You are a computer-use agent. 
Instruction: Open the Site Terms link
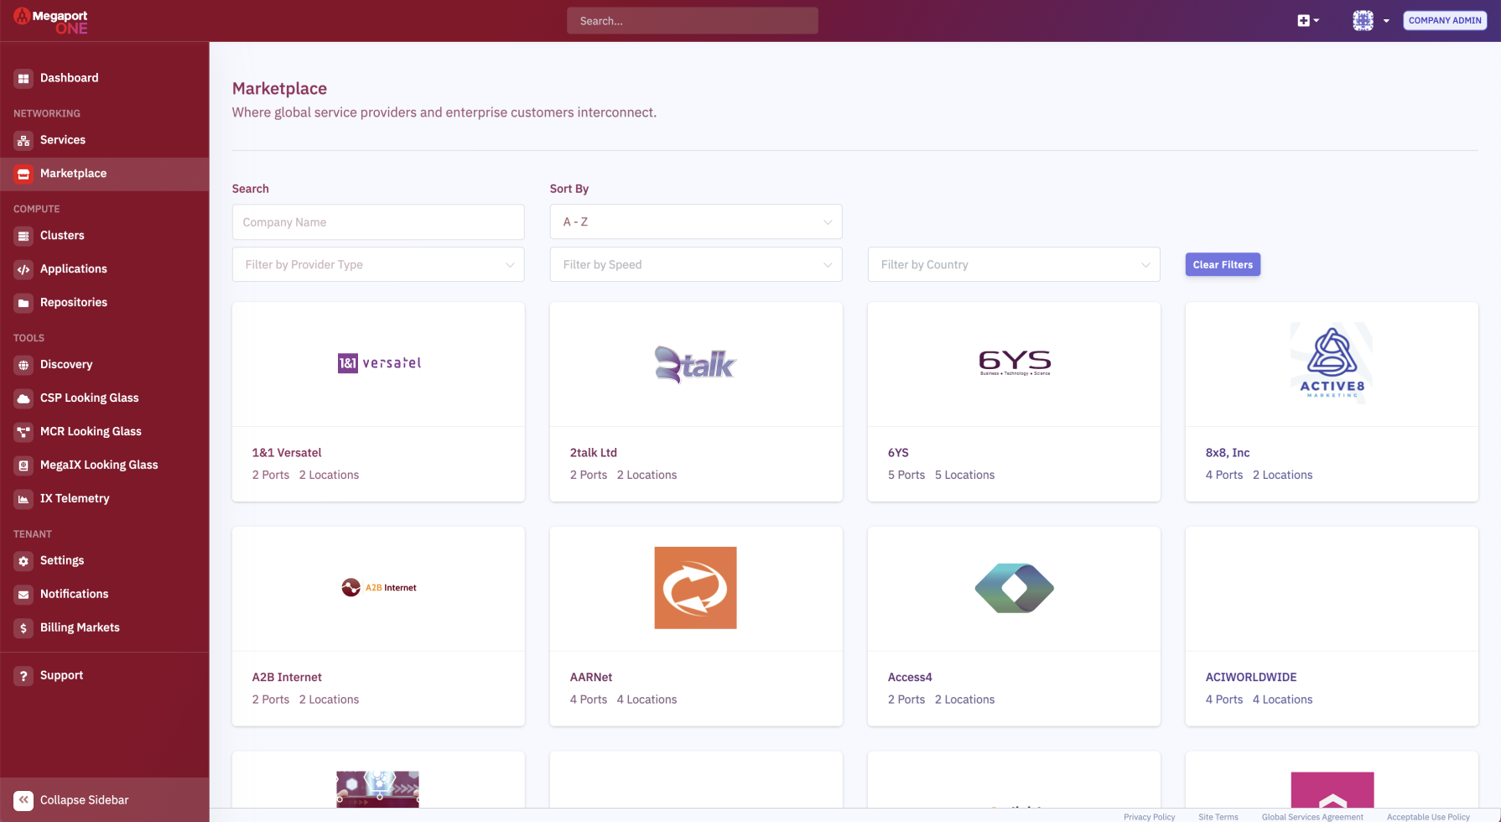1218,817
